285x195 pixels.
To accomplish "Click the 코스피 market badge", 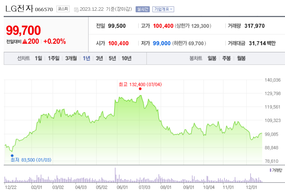I will tap(63, 9).
